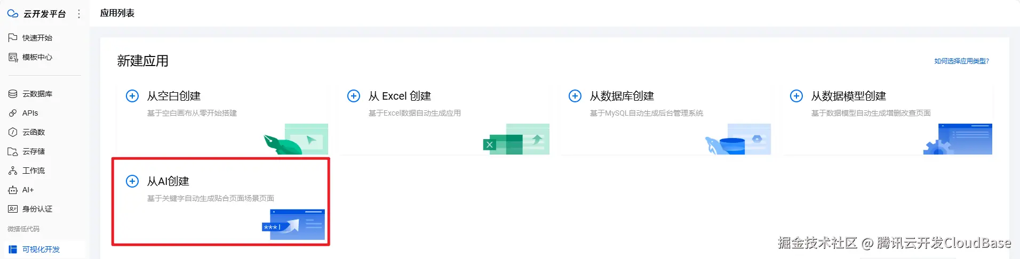Click the plus icon beside 从 Excel 创建

click(353, 96)
